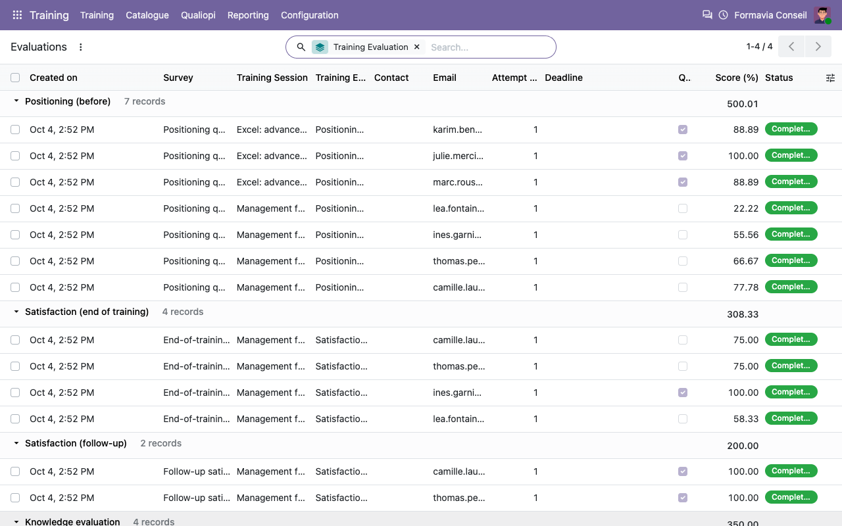Select the julie.merci... record row checkbox
Viewport: 842px width, 526px height.
15,156
